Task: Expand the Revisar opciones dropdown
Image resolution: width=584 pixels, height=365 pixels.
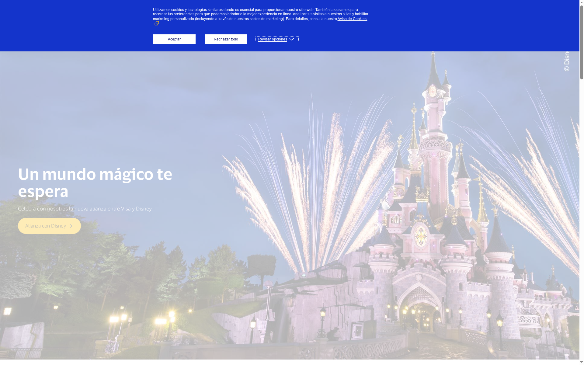Action: (x=277, y=39)
